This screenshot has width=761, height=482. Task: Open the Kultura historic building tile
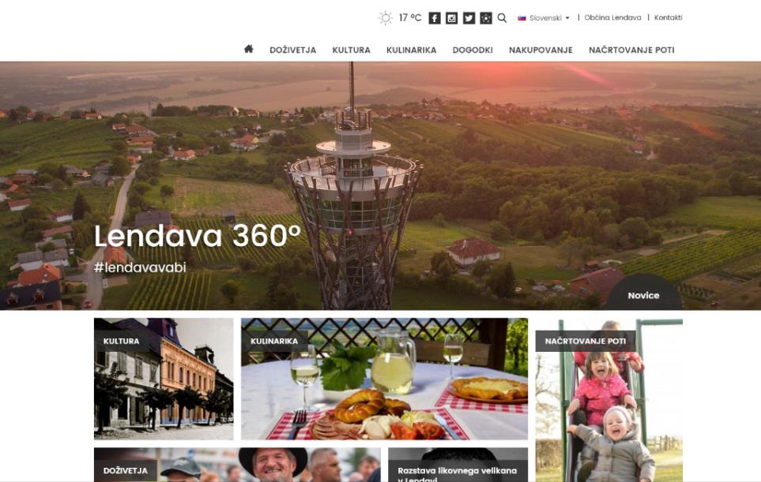pyautogui.click(x=164, y=379)
